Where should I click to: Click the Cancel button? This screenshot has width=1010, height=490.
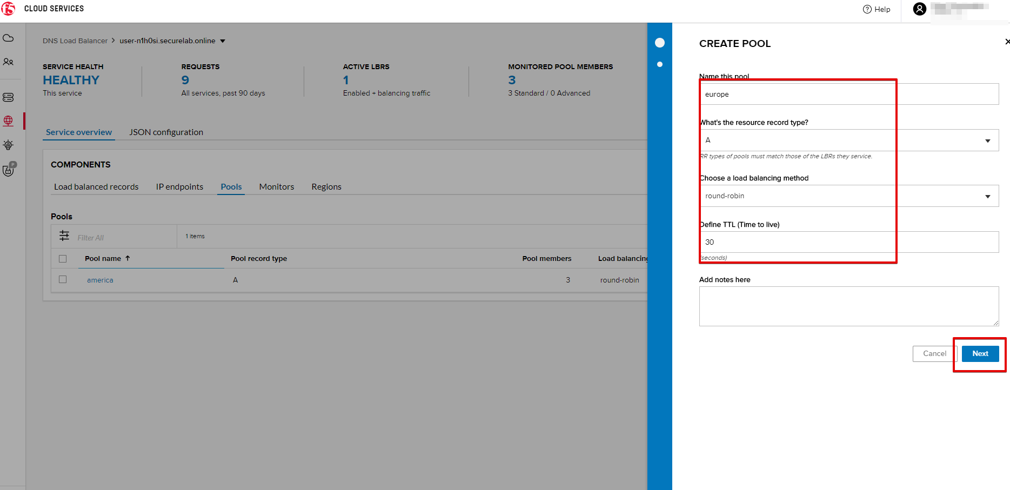click(935, 354)
